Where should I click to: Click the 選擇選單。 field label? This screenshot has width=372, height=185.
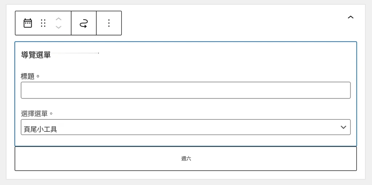(37, 114)
